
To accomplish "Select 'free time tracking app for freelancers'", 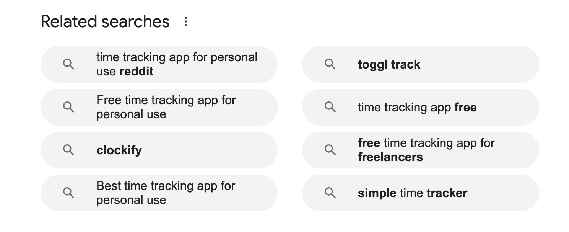I will [426, 150].
